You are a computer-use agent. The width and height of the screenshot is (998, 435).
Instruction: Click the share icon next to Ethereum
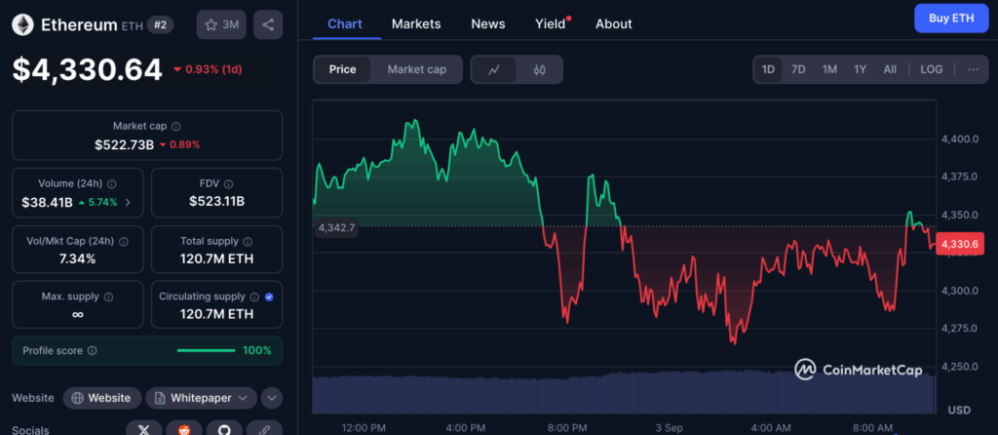pos(268,24)
